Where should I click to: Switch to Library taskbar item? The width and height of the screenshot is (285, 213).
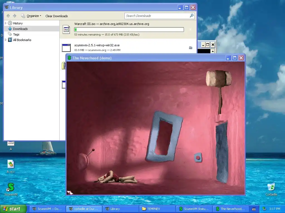pos(121,209)
